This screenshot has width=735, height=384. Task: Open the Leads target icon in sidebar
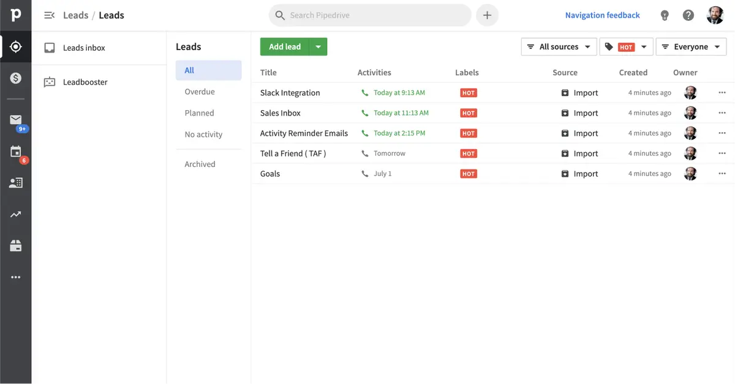click(16, 47)
